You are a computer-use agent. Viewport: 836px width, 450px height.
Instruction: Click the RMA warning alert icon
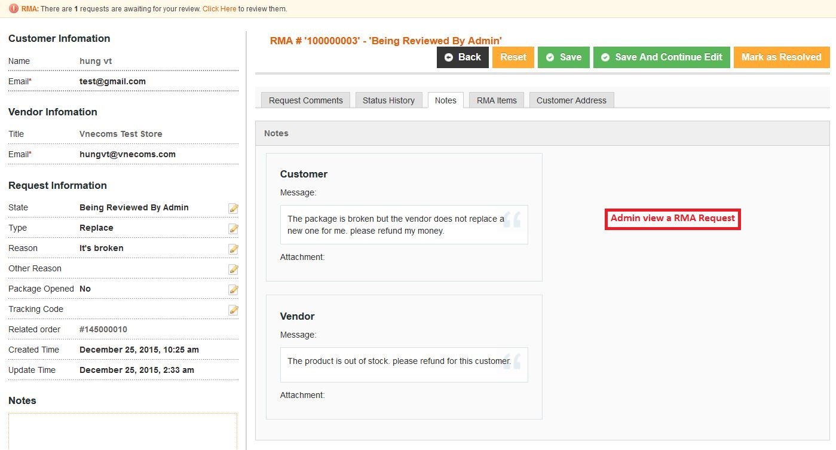click(14, 9)
